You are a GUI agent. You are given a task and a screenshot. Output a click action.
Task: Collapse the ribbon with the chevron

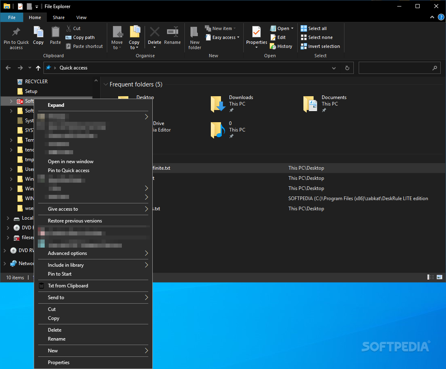(432, 17)
